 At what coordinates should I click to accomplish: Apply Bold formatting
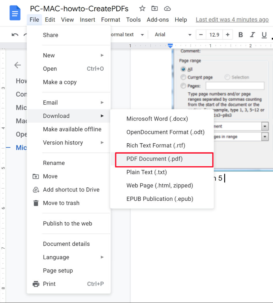pos(240,35)
